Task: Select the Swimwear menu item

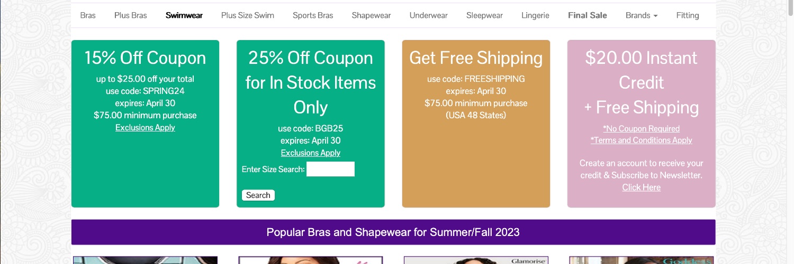Action: [184, 15]
